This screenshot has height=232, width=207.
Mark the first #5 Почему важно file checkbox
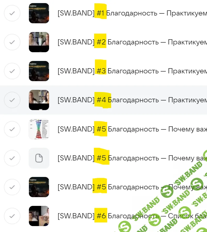pos(12,129)
